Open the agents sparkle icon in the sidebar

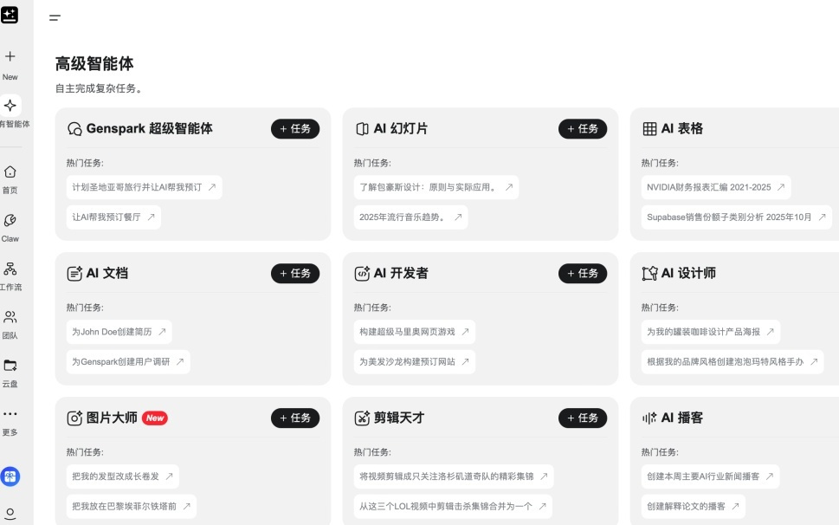(x=10, y=106)
